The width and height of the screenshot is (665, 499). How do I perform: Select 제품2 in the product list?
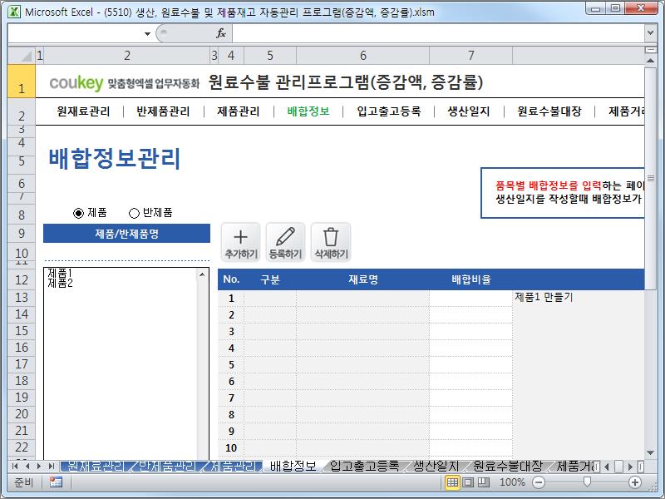[x=60, y=283]
